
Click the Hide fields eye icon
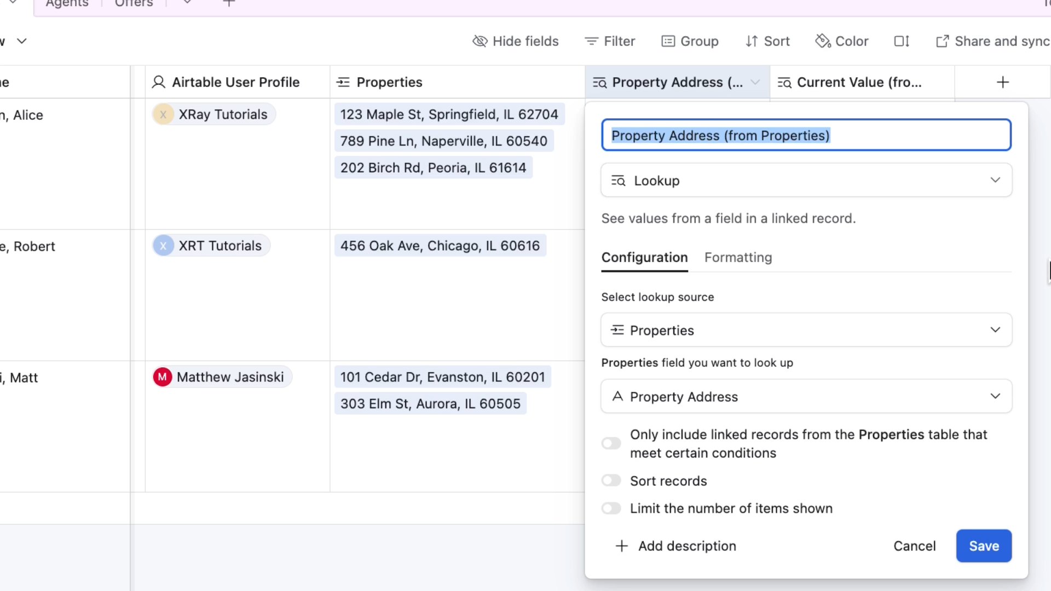click(x=480, y=41)
